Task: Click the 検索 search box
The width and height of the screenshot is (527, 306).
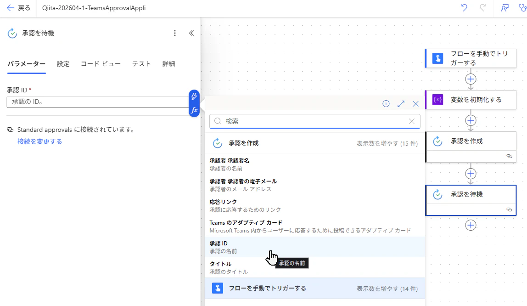Action: coord(314,121)
